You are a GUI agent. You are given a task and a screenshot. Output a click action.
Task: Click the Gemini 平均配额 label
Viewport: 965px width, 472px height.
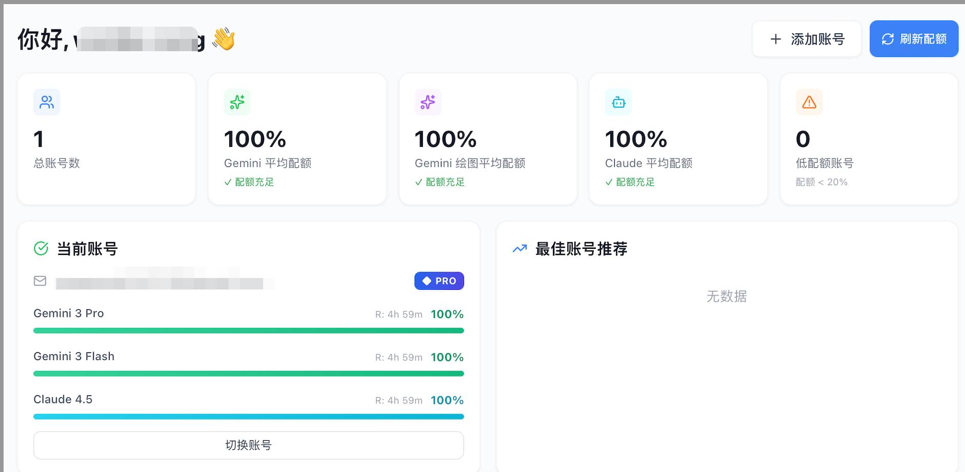(268, 163)
